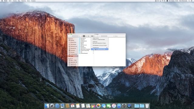Open Spotlight search in the menu bar

tap(189, 1)
